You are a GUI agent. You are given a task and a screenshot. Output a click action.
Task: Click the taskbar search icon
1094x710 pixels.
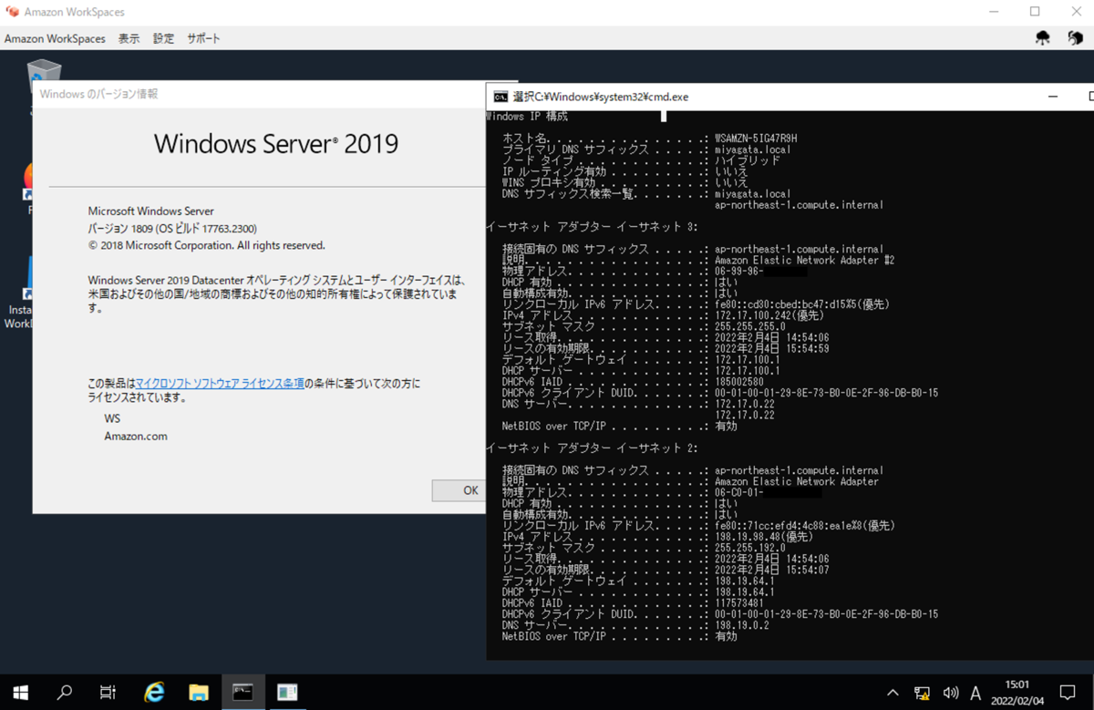coord(64,692)
